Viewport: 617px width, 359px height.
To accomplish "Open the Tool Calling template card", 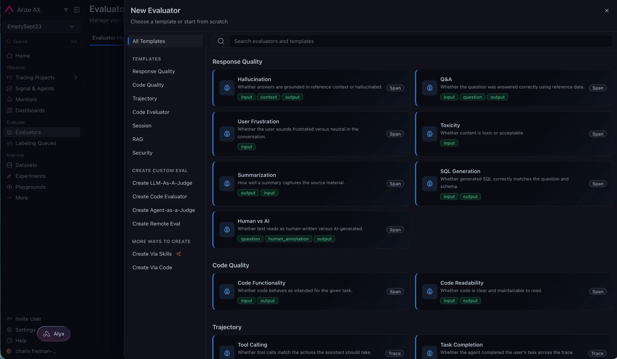I will tap(311, 347).
